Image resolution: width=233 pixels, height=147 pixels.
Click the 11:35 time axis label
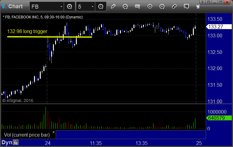[x=96, y=143]
